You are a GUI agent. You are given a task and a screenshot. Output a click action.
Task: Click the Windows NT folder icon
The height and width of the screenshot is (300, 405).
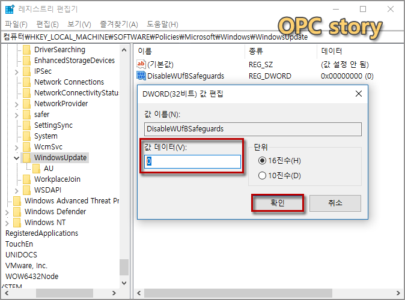17,223
